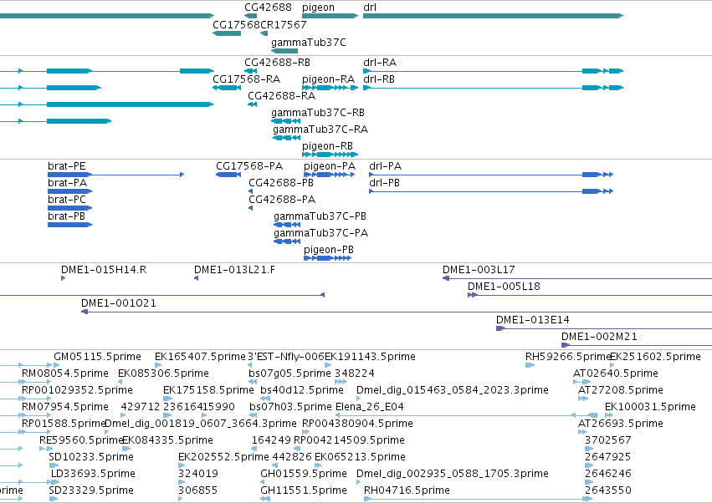Select protein brat-PC
Screen dimensions: 712x503
[66, 200]
